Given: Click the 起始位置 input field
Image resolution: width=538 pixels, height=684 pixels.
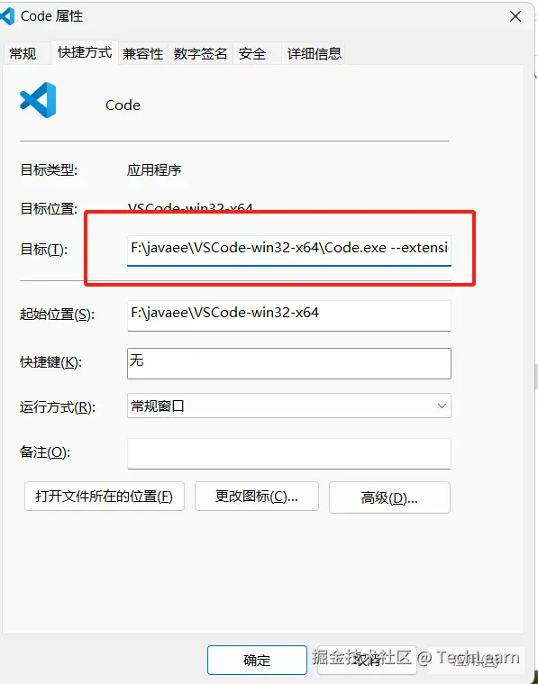Looking at the screenshot, I should click(289, 315).
